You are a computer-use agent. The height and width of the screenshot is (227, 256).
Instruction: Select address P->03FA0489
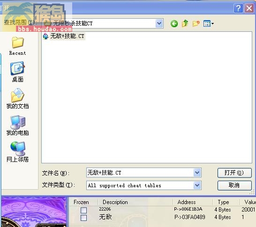pos(190,217)
